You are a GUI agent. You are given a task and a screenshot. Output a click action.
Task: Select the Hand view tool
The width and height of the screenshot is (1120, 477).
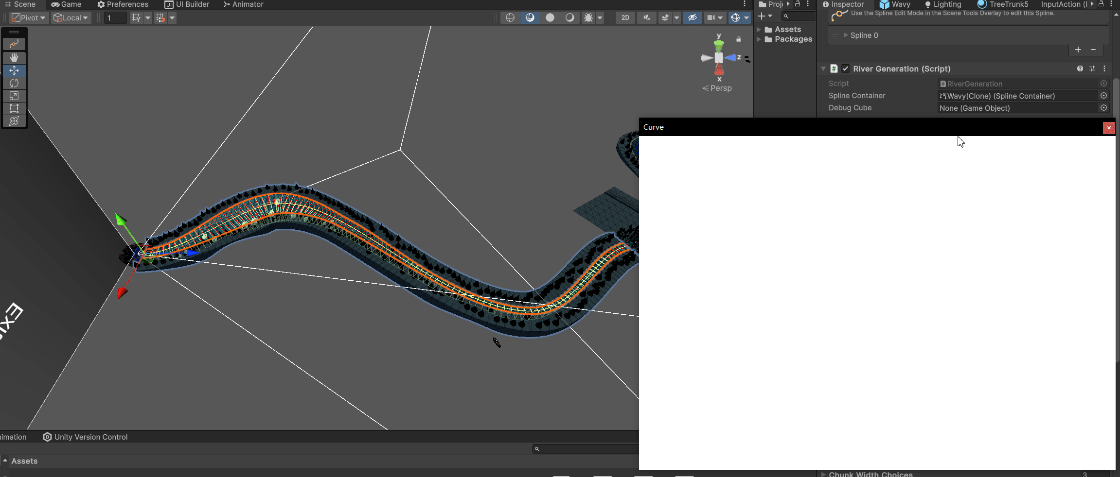click(14, 57)
